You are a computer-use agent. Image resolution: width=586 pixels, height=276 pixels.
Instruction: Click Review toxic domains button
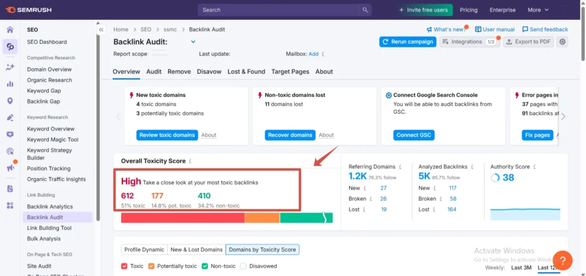click(x=167, y=135)
